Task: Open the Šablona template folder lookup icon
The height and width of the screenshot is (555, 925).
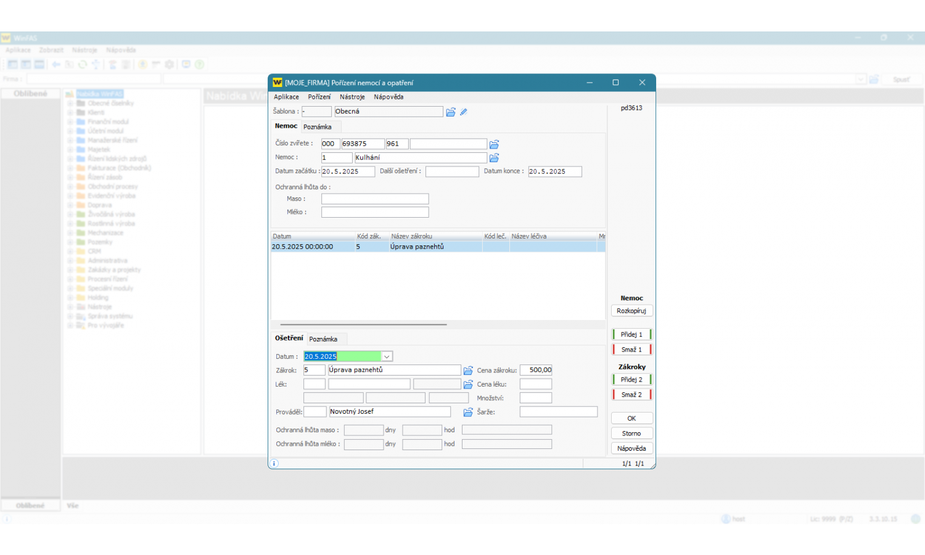Action: 451,112
